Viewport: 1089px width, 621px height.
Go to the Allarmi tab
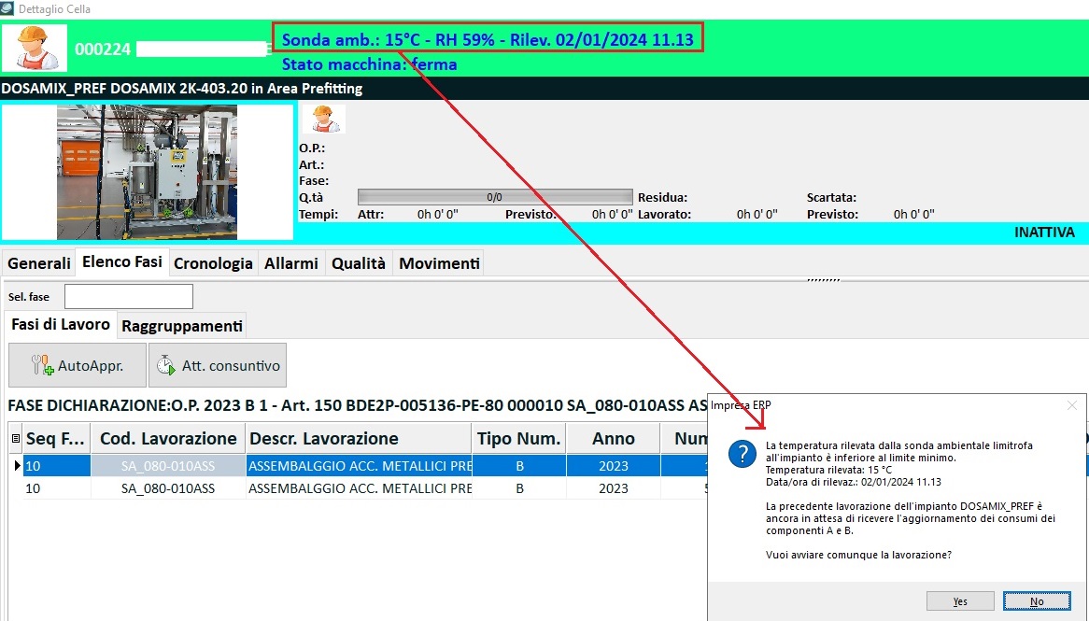coord(291,263)
